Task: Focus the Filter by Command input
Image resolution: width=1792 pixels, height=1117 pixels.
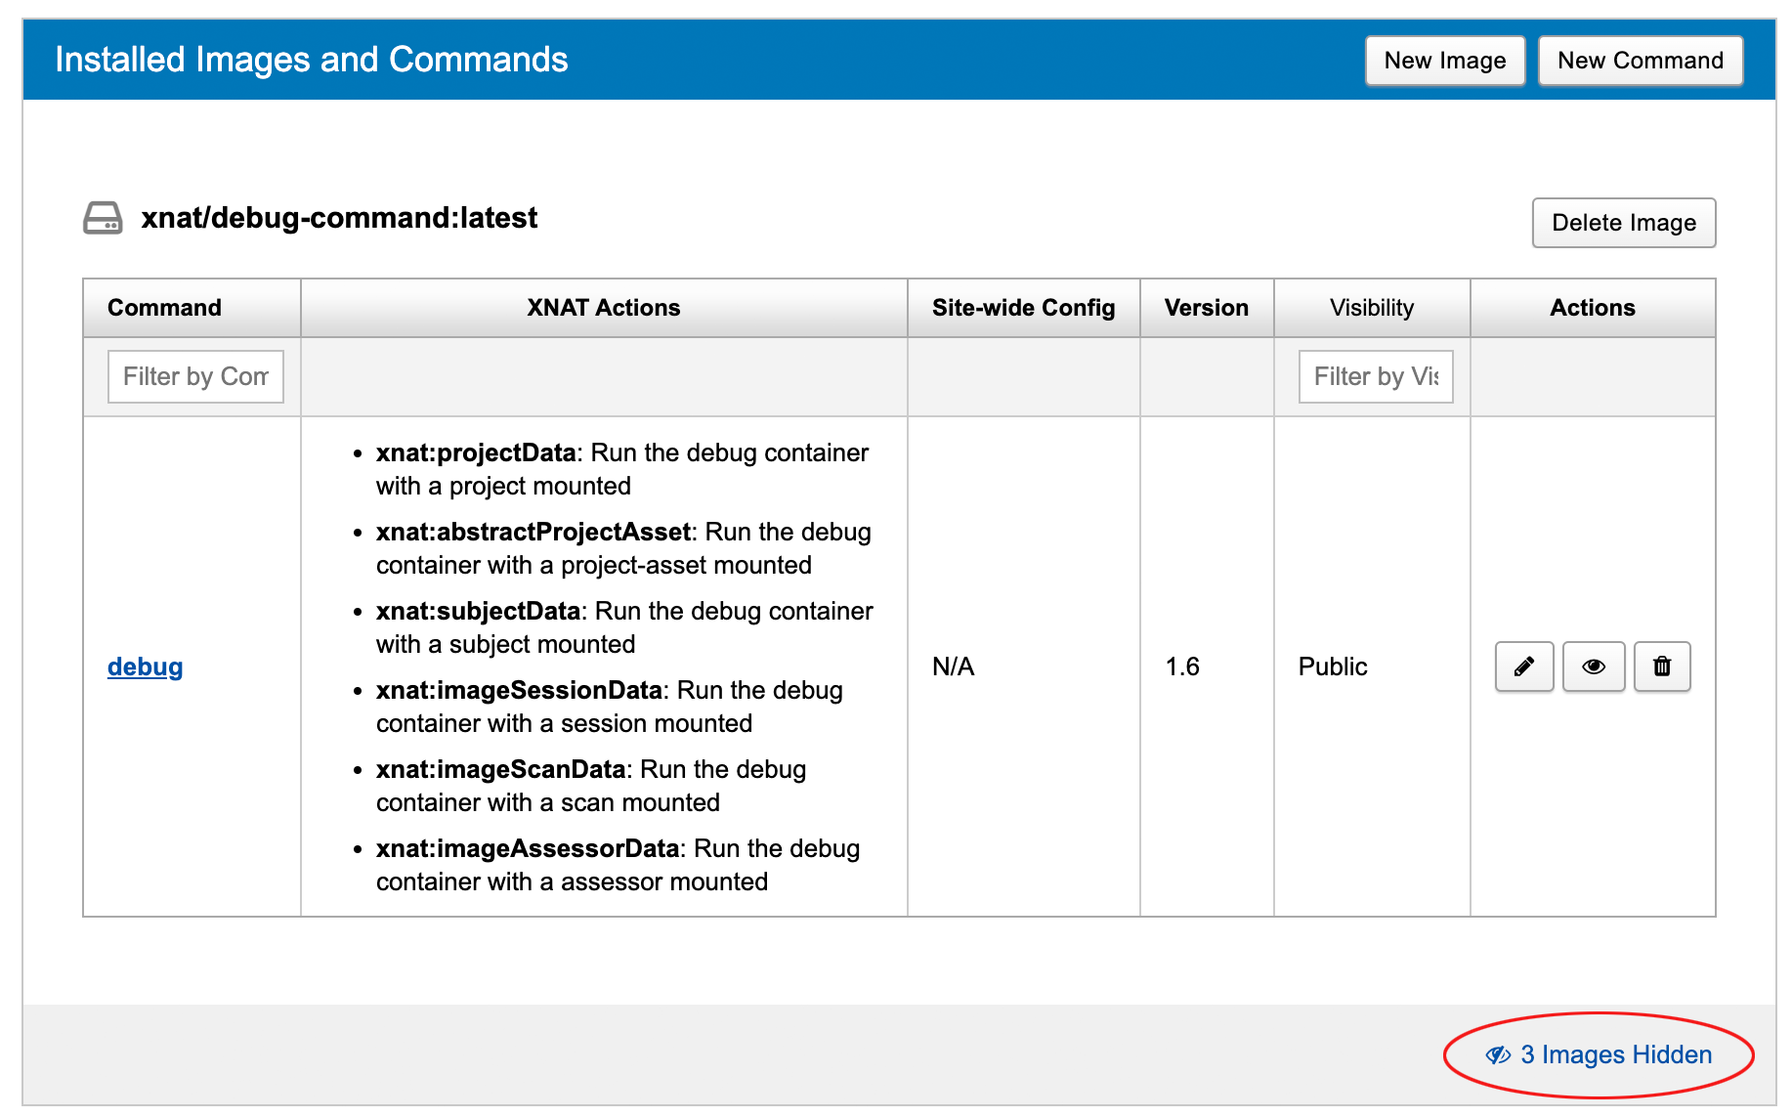Action: [x=195, y=376]
